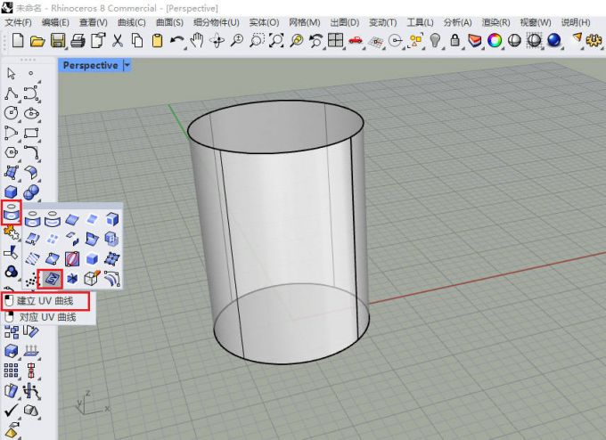606x440 pixels.
Task: Click the Set CPlane grid icon
Action: point(375,41)
